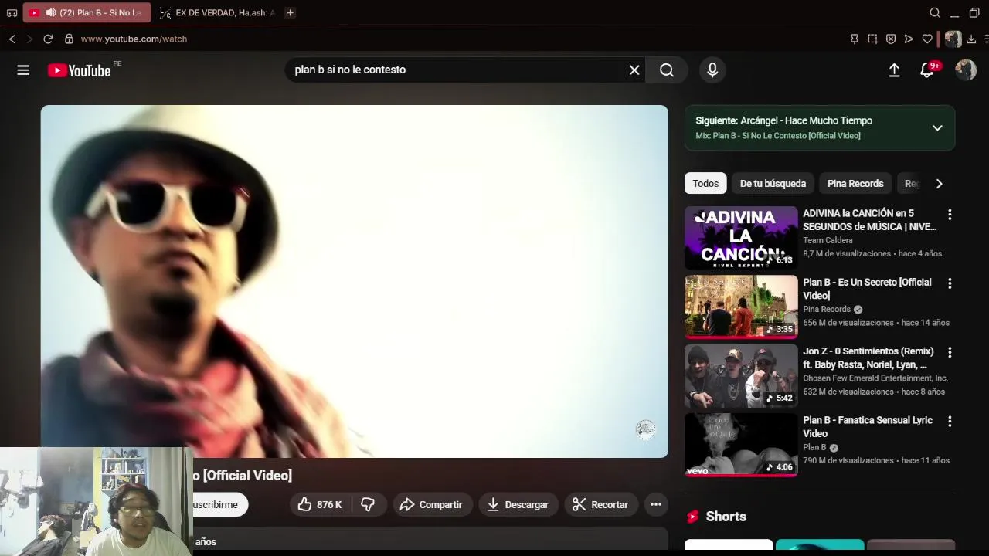Select the Todos filter chip

[705, 183]
